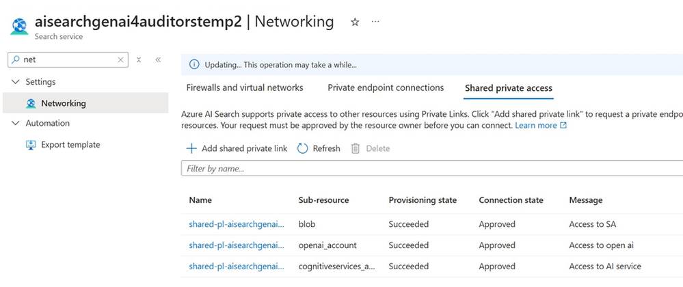The height and width of the screenshot is (287, 683).
Task: Collapse the sidebar with double chevron
Action: tap(158, 60)
